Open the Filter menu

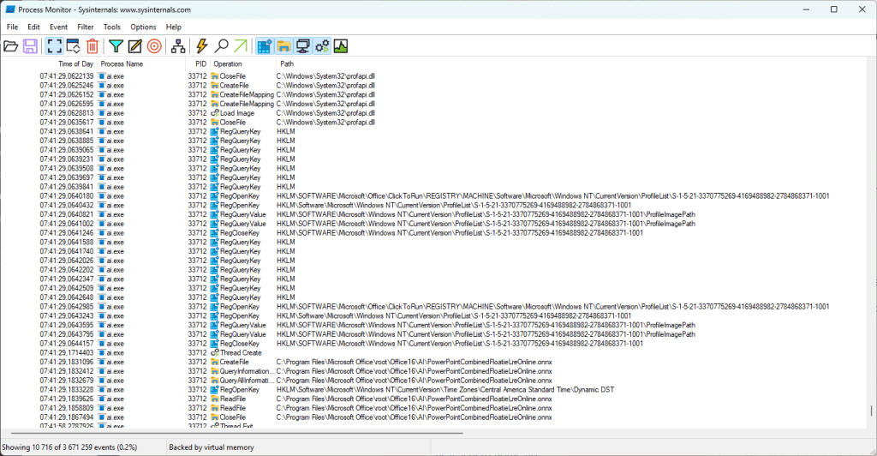[x=86, y=27]
